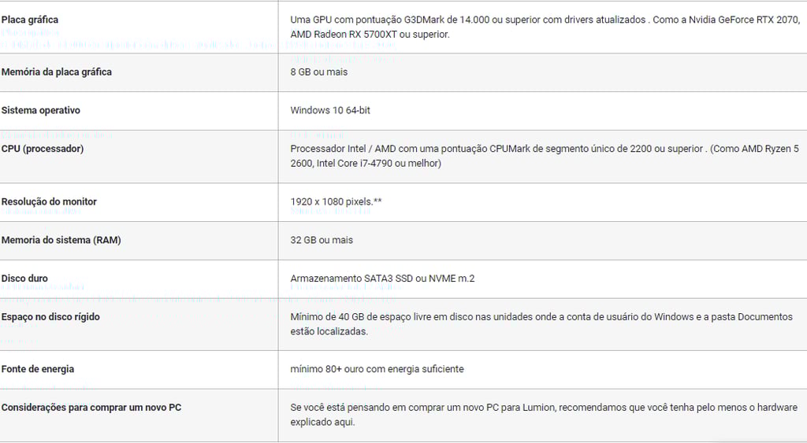The width and height of the screenshot is (807, 443).
Task: Select the 'Mínimo de 40 GB' description text
Action: (x=541, y=324)
